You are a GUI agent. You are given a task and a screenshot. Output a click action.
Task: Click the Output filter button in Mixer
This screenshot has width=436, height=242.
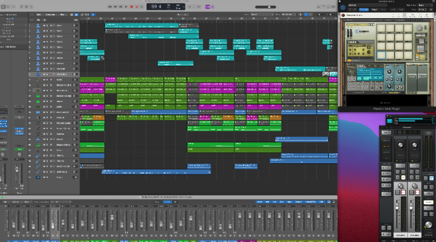pos(299,202)
